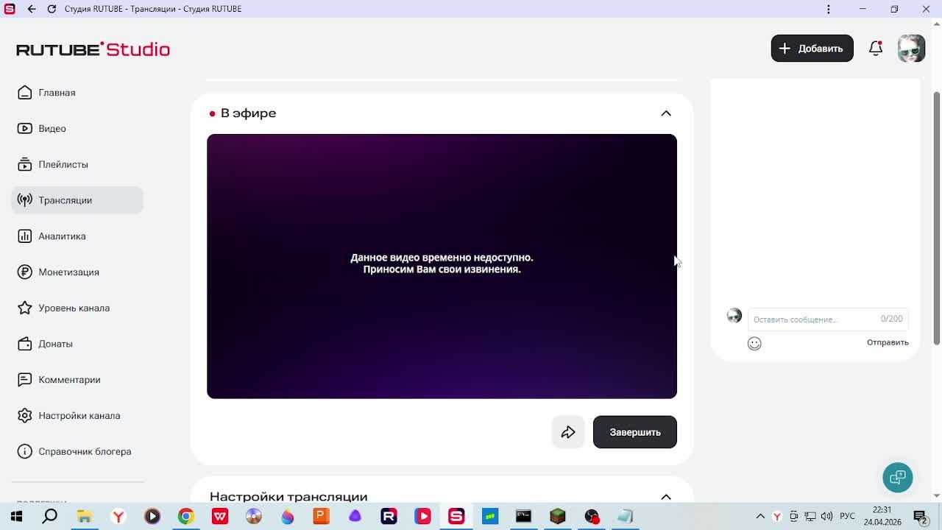Select the Видео menu item
Screen dimensions: 942x530
(x=52, y=129)
